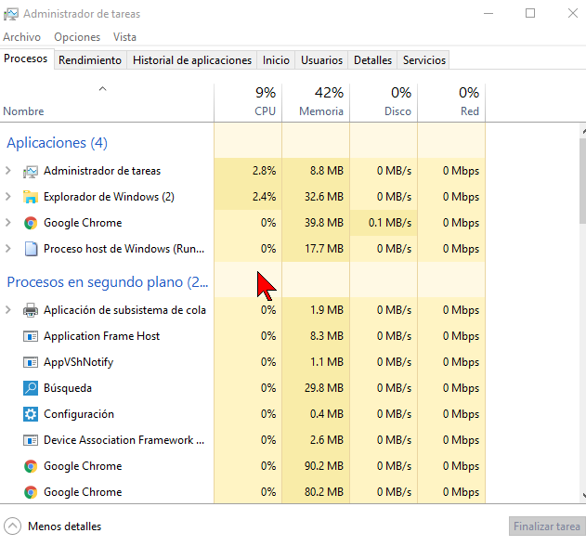Click the 8.8 MB memory value
586x546 pixels.
[x=327, y=171]
